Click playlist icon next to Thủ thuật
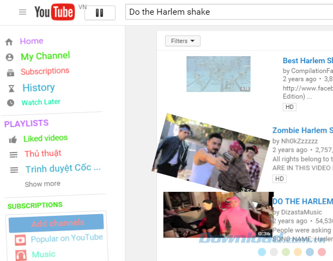The height and width of the screenshot is (261, 333). [14, 155]
